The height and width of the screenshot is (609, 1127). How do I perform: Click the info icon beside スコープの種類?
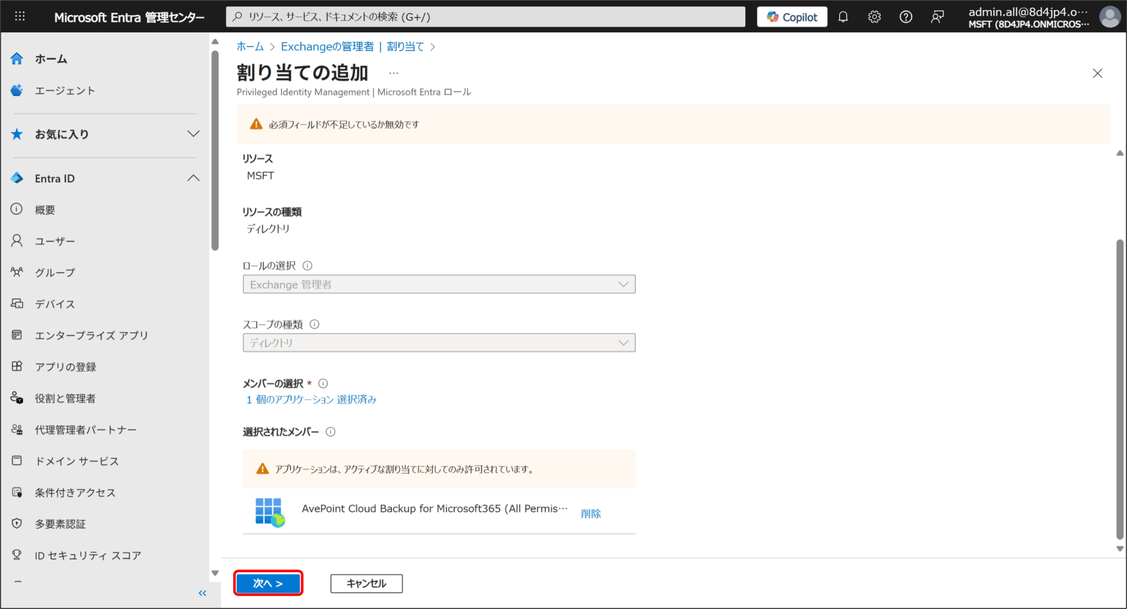point(314,325)
